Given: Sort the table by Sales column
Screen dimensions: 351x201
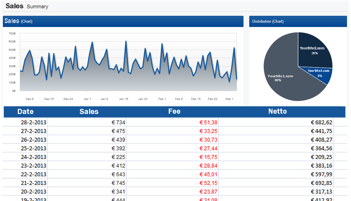Looking at the screenshot, I should (x=89, y=112).
